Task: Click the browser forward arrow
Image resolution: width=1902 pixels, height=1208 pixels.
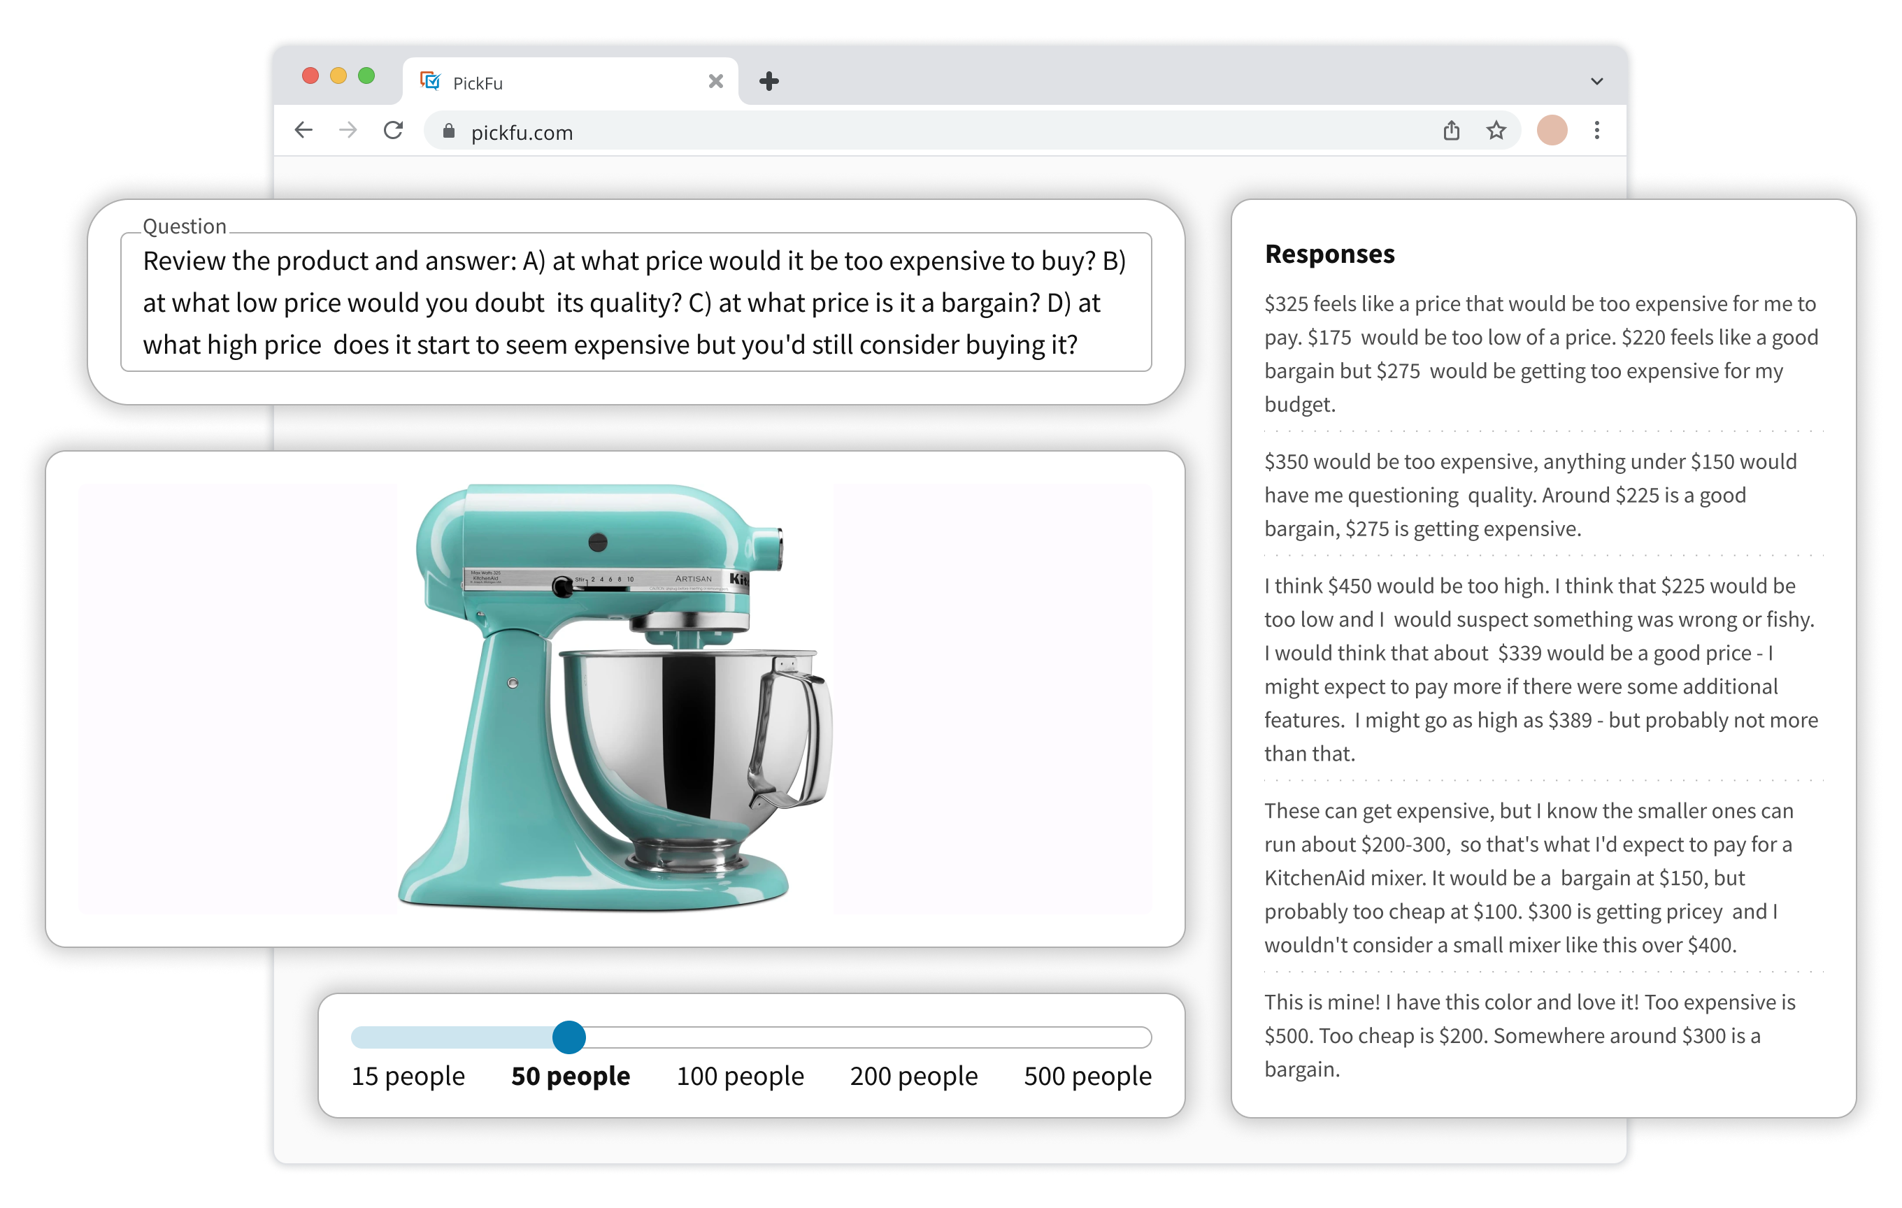Action: [348, 130]
